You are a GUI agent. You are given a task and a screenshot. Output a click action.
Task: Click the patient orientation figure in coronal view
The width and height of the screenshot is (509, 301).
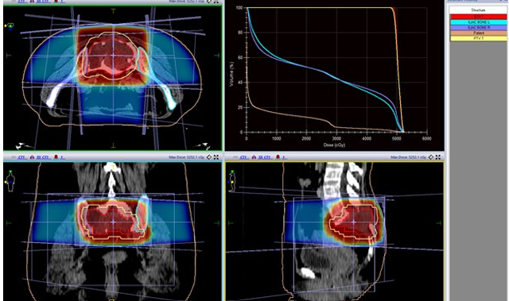(10, 181)
